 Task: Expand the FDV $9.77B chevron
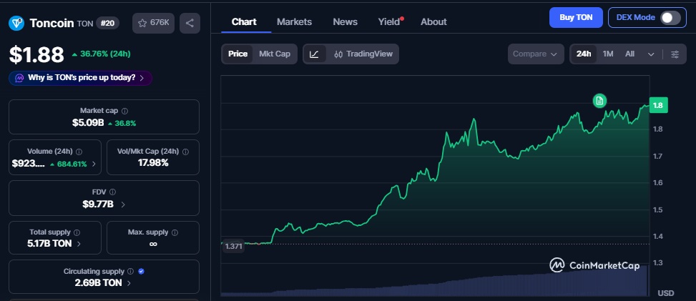tap(123, 204)
